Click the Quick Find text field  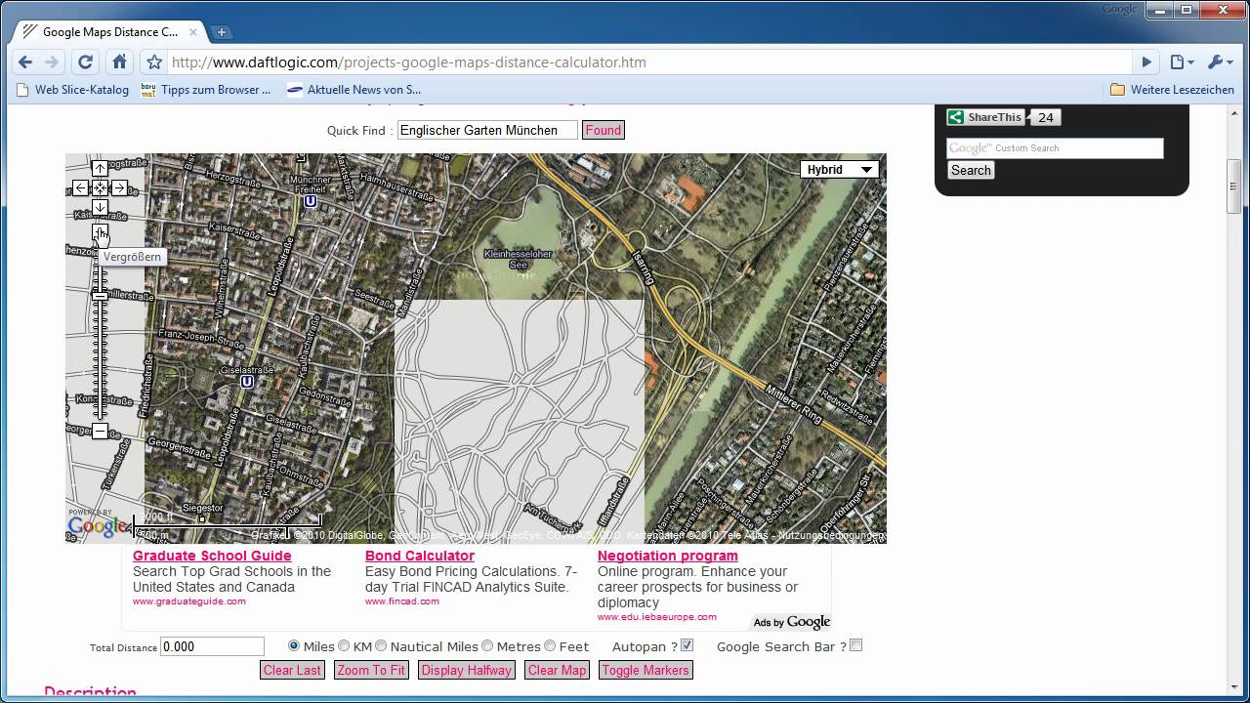[x=487, y=130]
